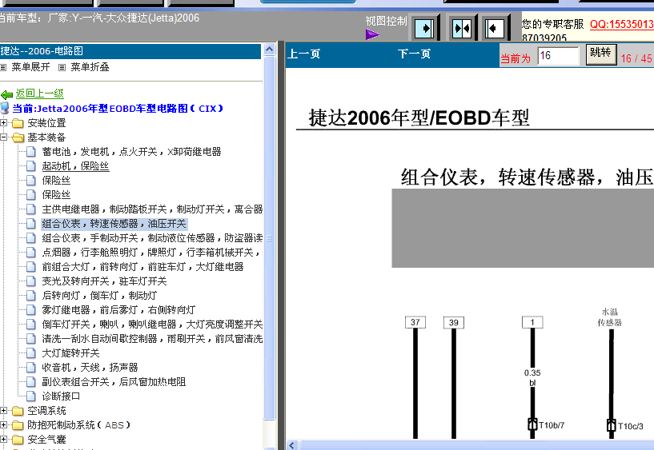
Task: Open 诊断接口 diagram
Action: pos(61,396)
